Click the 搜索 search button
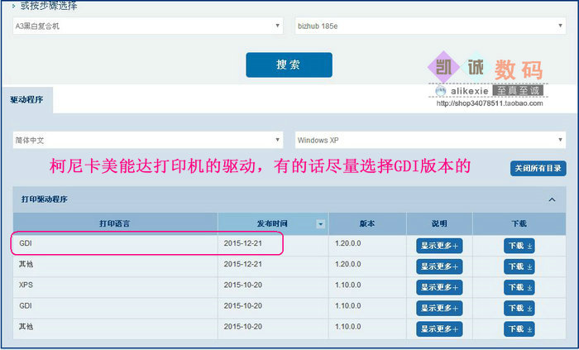This screenshot has height=350, width=579. 289,65
